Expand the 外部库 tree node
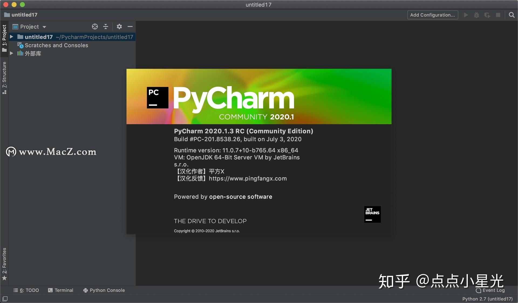Screen dimensions: 518x303 [11, 53]
